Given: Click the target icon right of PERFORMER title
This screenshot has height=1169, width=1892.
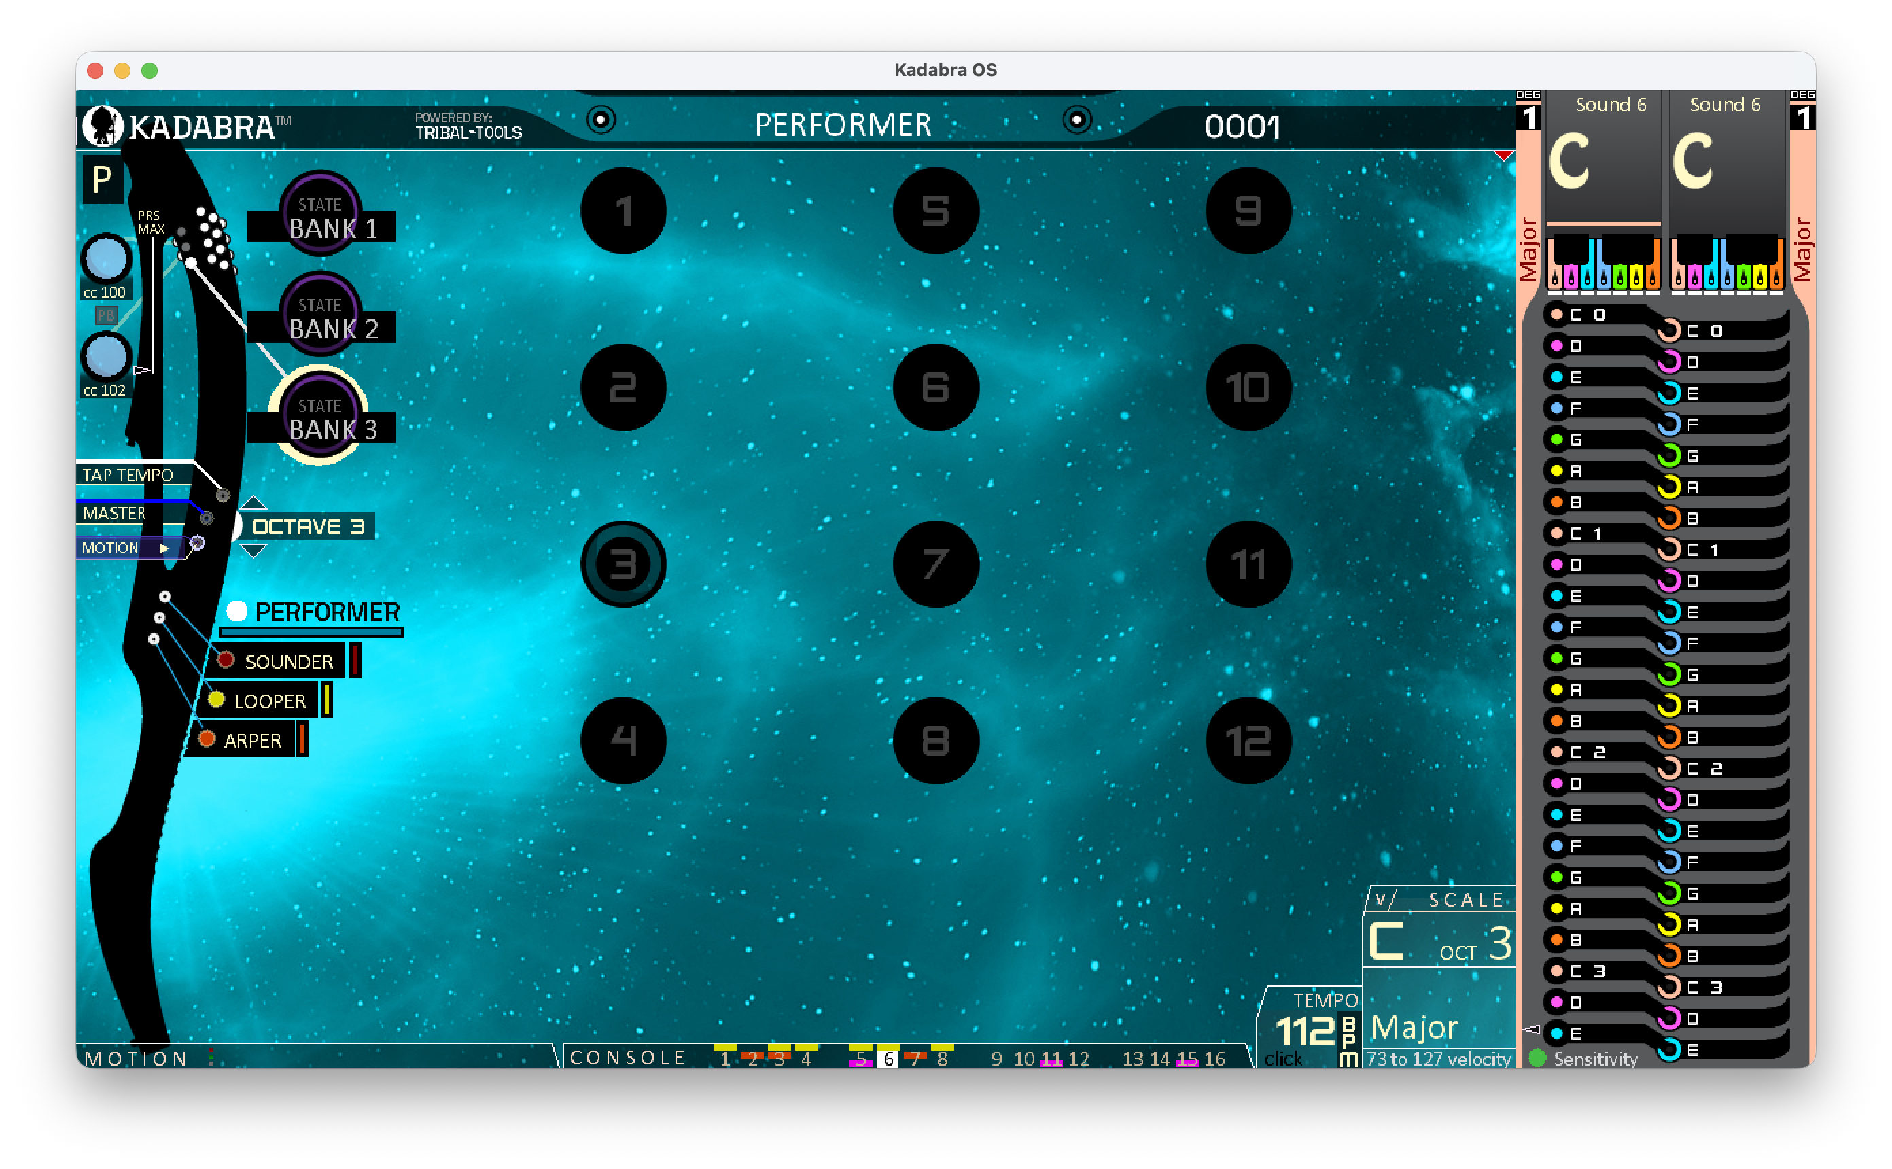Looking at the screenshot, I should 1076,120.
